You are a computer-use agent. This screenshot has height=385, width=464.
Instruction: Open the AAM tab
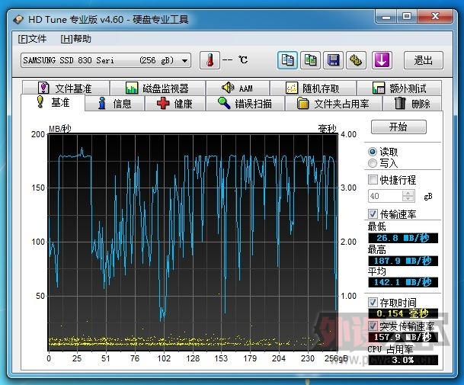238,88
